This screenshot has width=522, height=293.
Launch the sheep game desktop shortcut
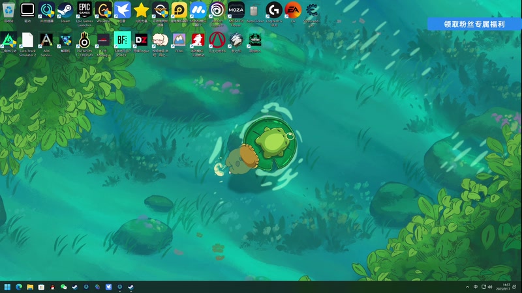pyautogui.click(x=160, y=44)
